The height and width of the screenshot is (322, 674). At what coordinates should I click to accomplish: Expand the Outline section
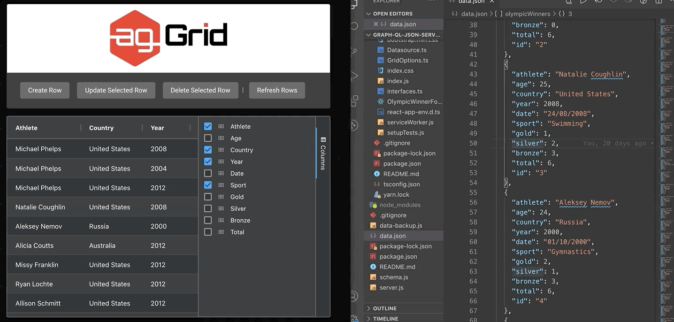click(x=404, y=308)
